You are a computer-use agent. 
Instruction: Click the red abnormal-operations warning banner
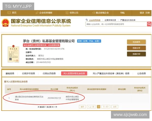coord(41,45)
